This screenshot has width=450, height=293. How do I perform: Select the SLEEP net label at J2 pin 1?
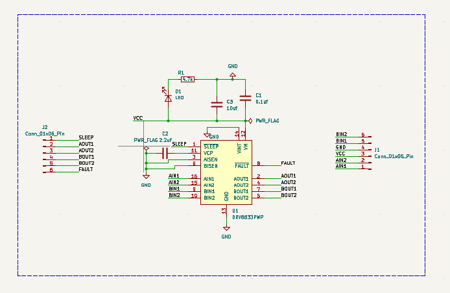pyautogui.click(x=86, y=137)
